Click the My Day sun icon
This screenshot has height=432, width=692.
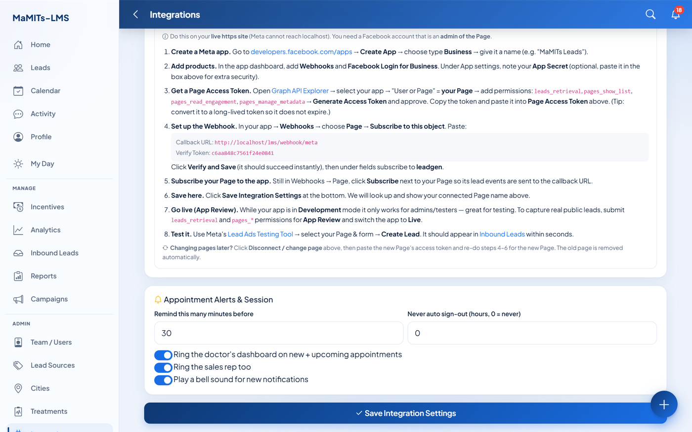click(x=18, y=164)
